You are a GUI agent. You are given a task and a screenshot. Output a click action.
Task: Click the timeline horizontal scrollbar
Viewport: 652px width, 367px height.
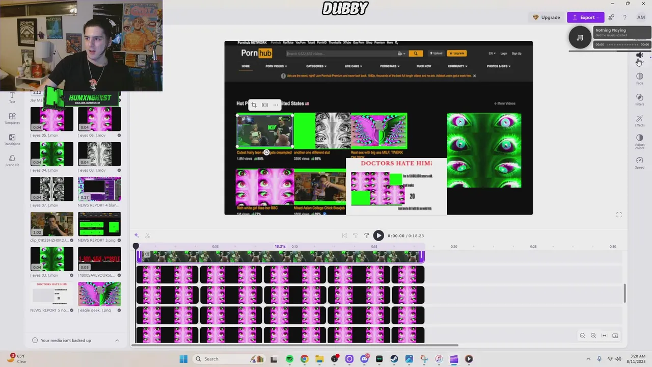pos(295,345)
